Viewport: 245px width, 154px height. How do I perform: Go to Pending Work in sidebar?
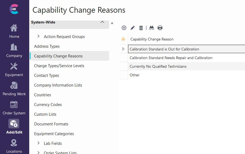tap(14, 88)
